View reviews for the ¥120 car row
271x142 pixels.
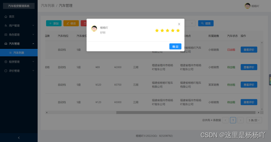[x=249, y=102]
